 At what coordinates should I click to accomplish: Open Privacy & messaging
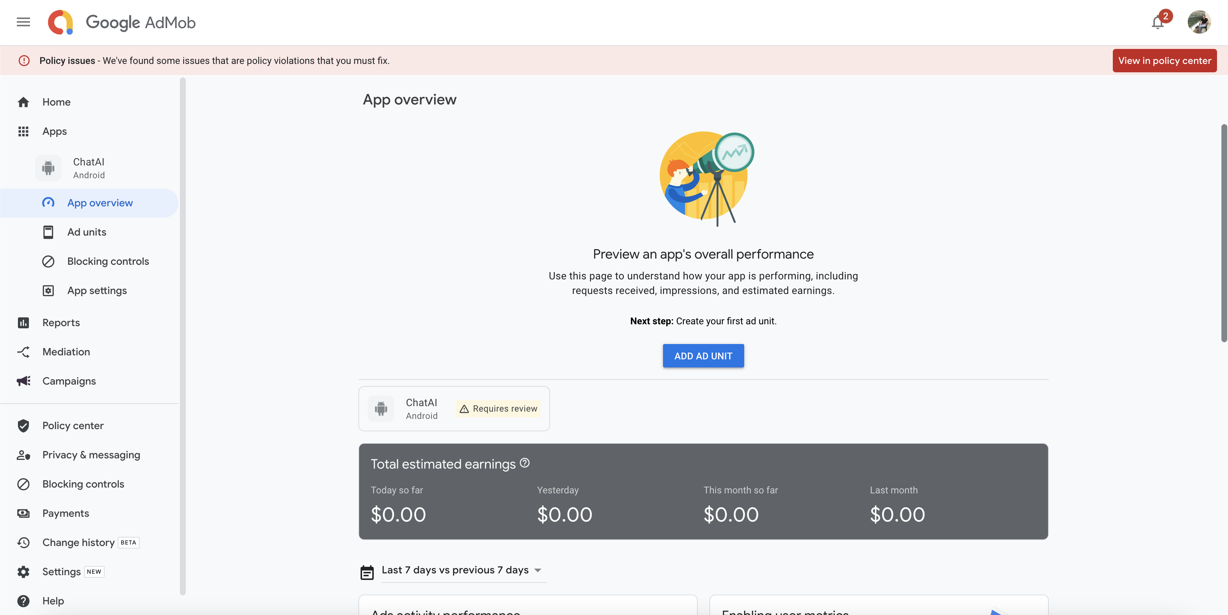tap(91, 455)
